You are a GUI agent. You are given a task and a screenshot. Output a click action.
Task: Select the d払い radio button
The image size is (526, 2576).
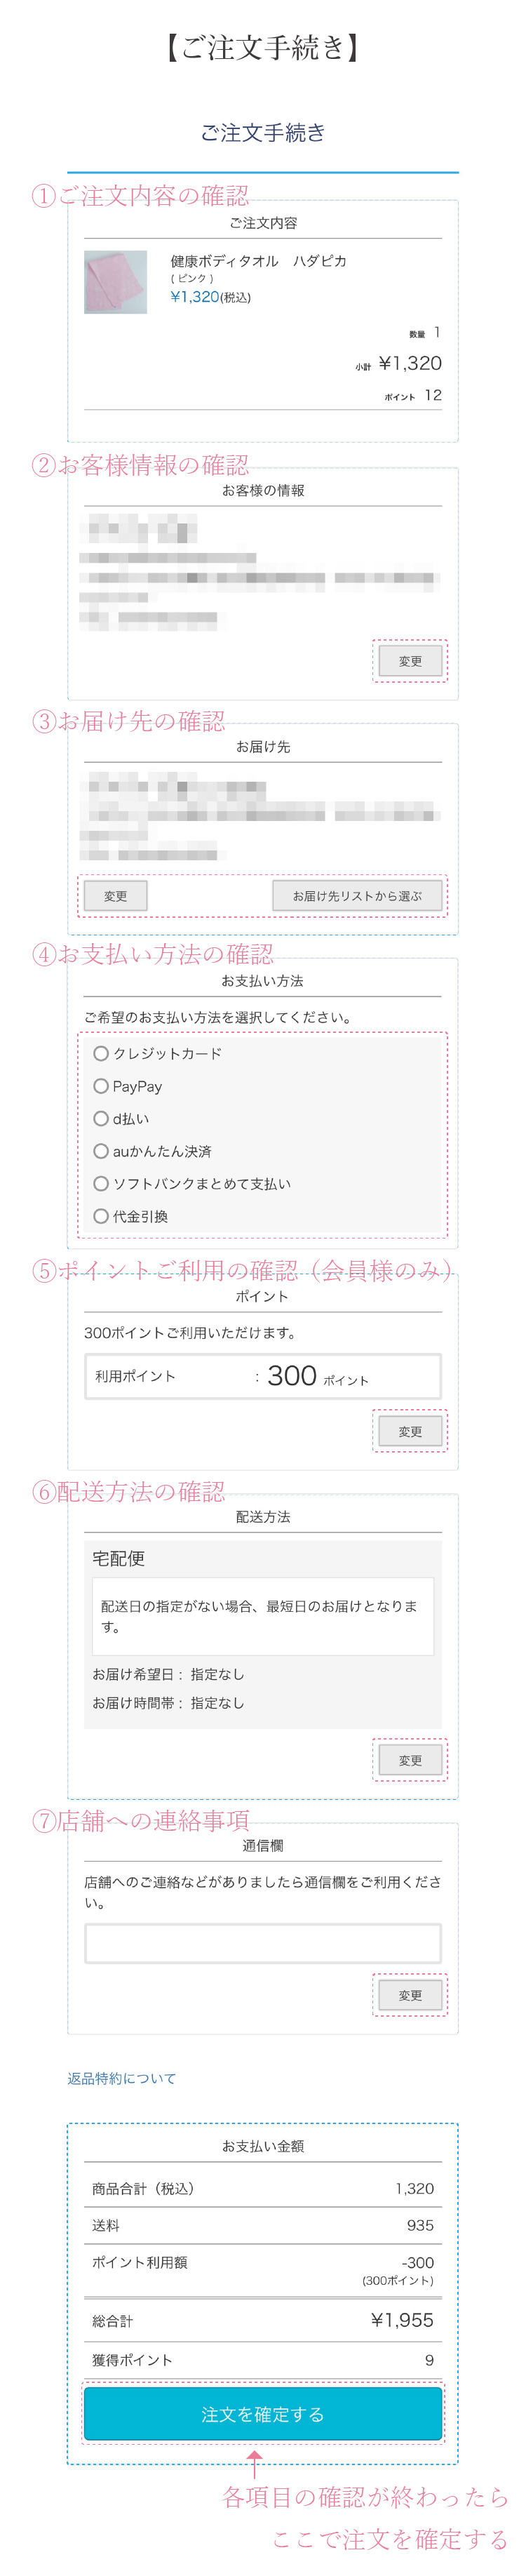pyautogui.click(x=101, y=1118)
